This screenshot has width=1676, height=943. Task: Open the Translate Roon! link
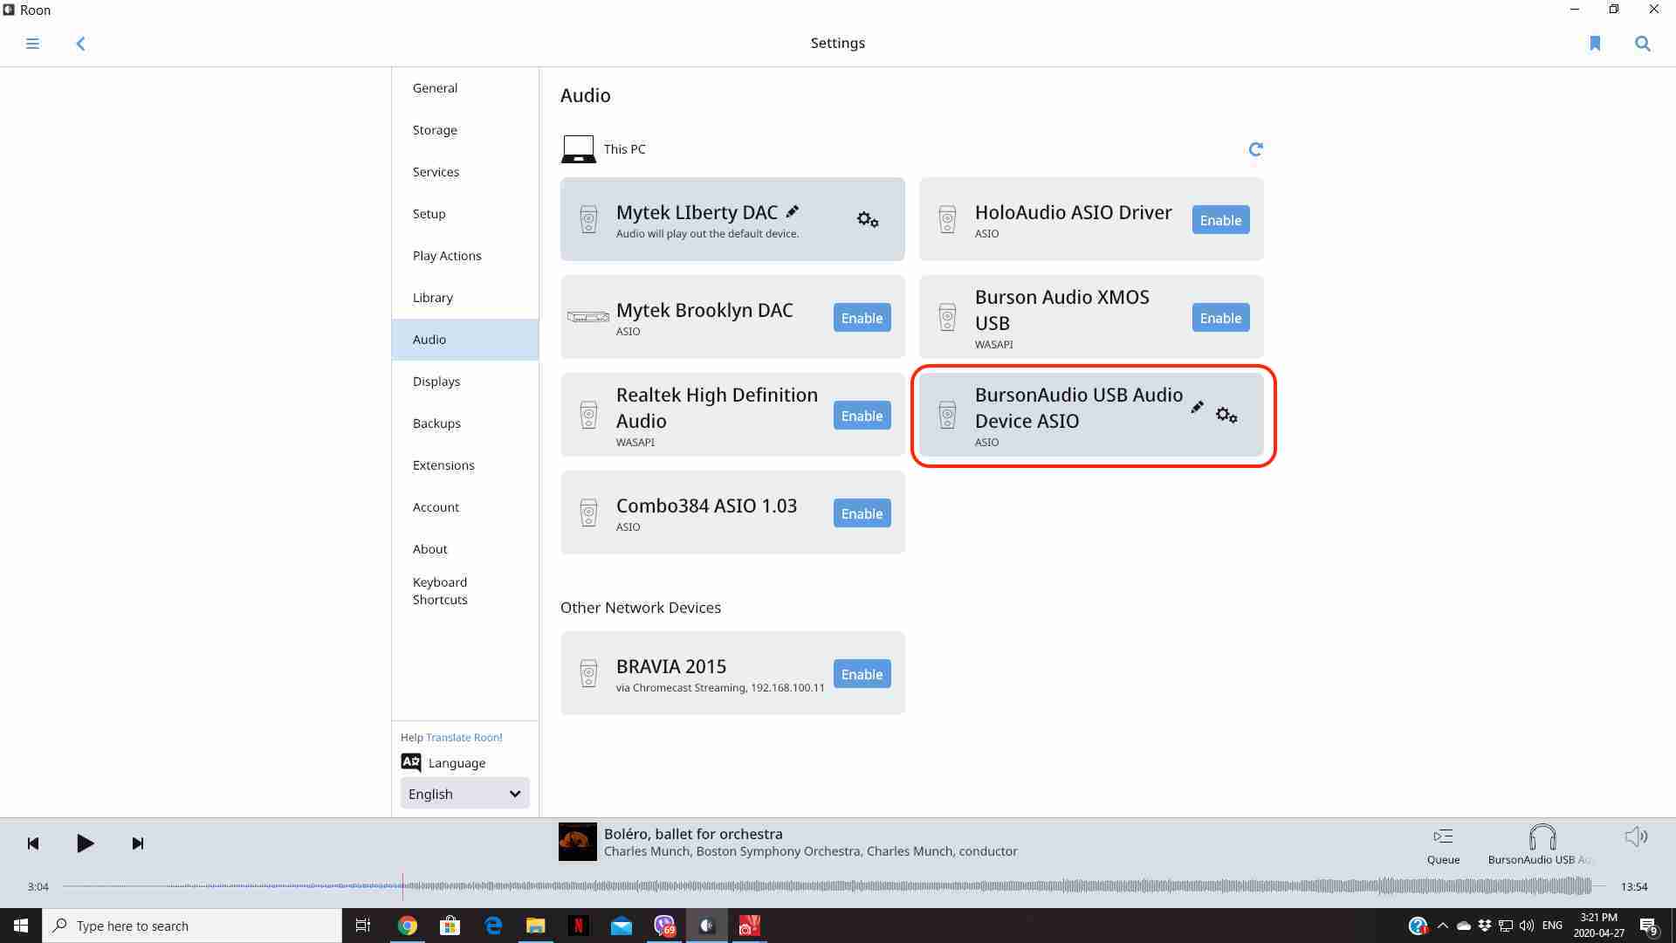click(x=464, y=738)
